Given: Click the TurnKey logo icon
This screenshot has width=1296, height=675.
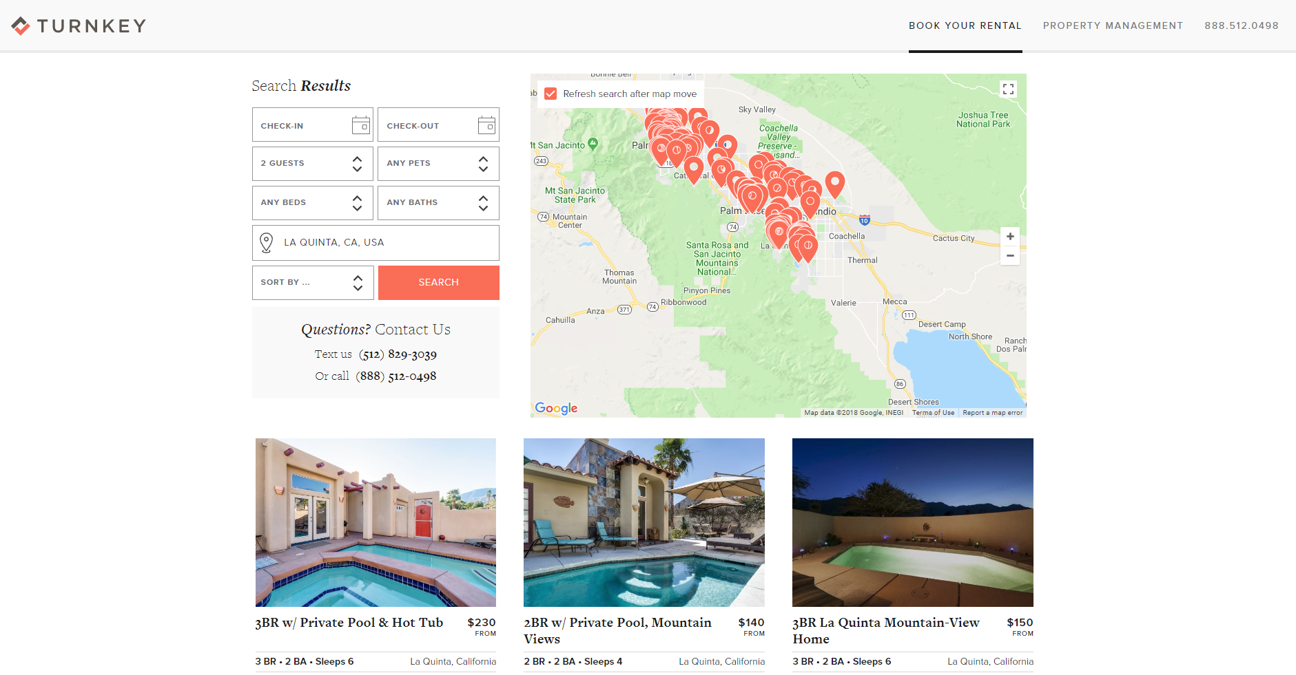Looking at the screenshot, I should click(21, 26).
